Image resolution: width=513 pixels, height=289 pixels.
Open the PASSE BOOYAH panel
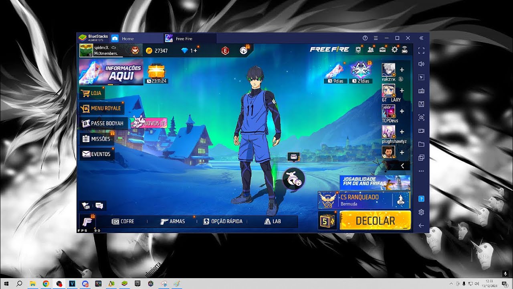click(103, 123)
